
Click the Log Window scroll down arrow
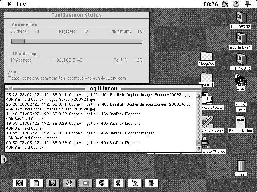pos(198,149)
